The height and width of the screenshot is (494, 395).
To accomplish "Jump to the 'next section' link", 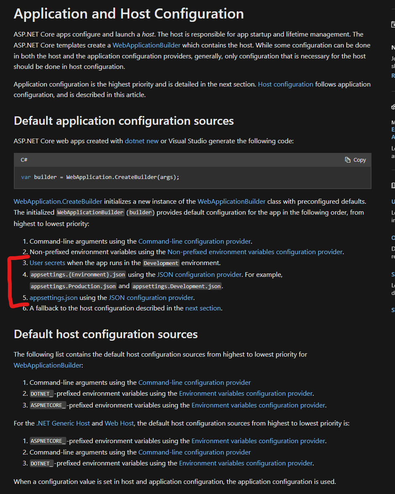I will (x=203, y=308).
